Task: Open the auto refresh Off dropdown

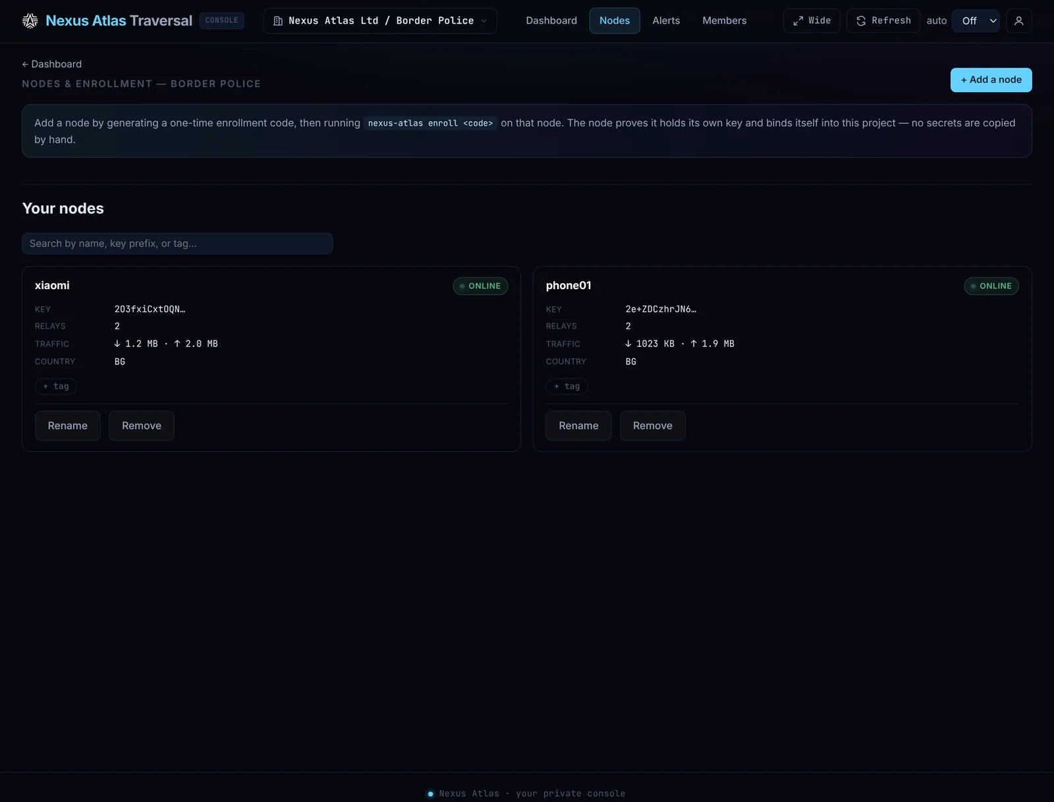Action: click(976, 21)
